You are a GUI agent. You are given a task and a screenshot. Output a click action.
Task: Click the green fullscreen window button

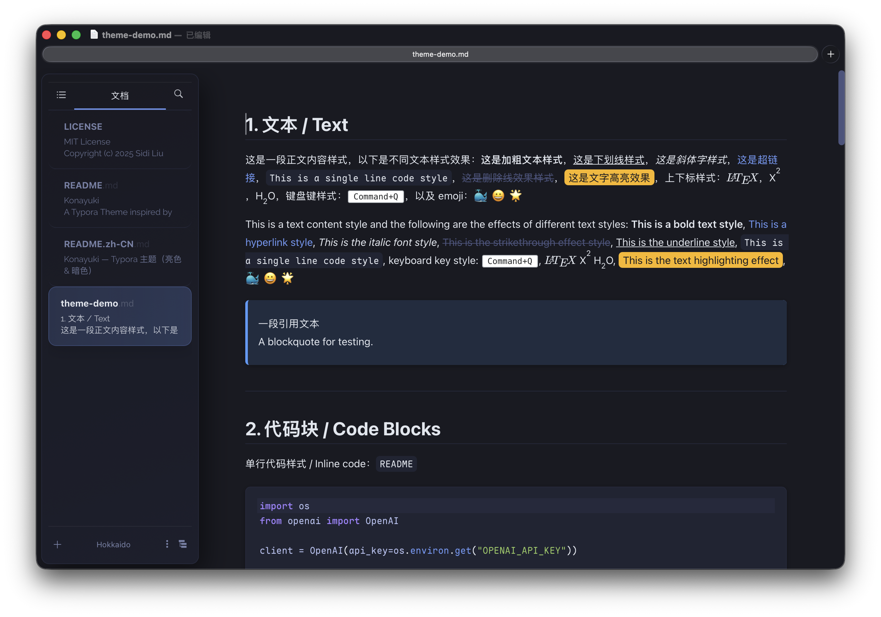pos(76,35)
